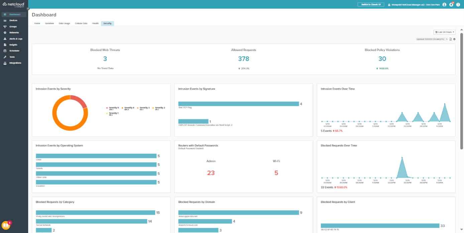
Task: Click the mask.apple-dns.net domain bar
Action: point(238,213)
